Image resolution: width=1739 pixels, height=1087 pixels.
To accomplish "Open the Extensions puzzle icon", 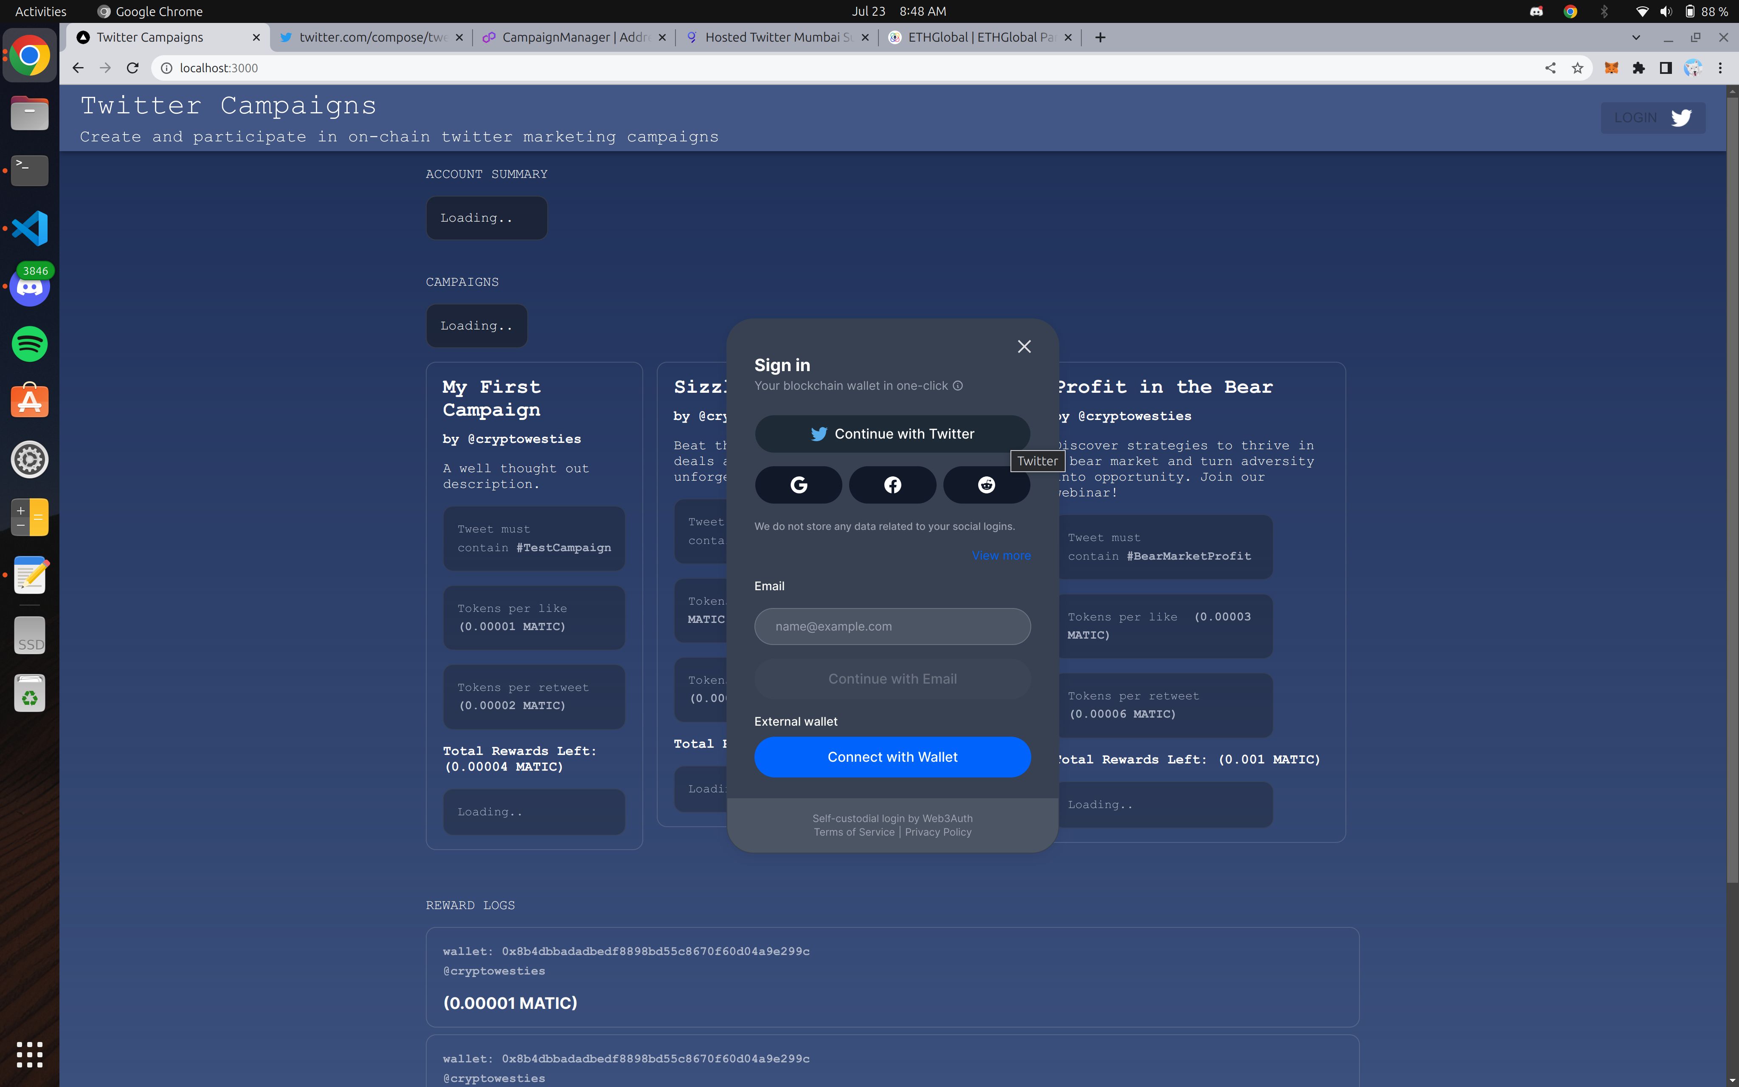I will 1639,68.
